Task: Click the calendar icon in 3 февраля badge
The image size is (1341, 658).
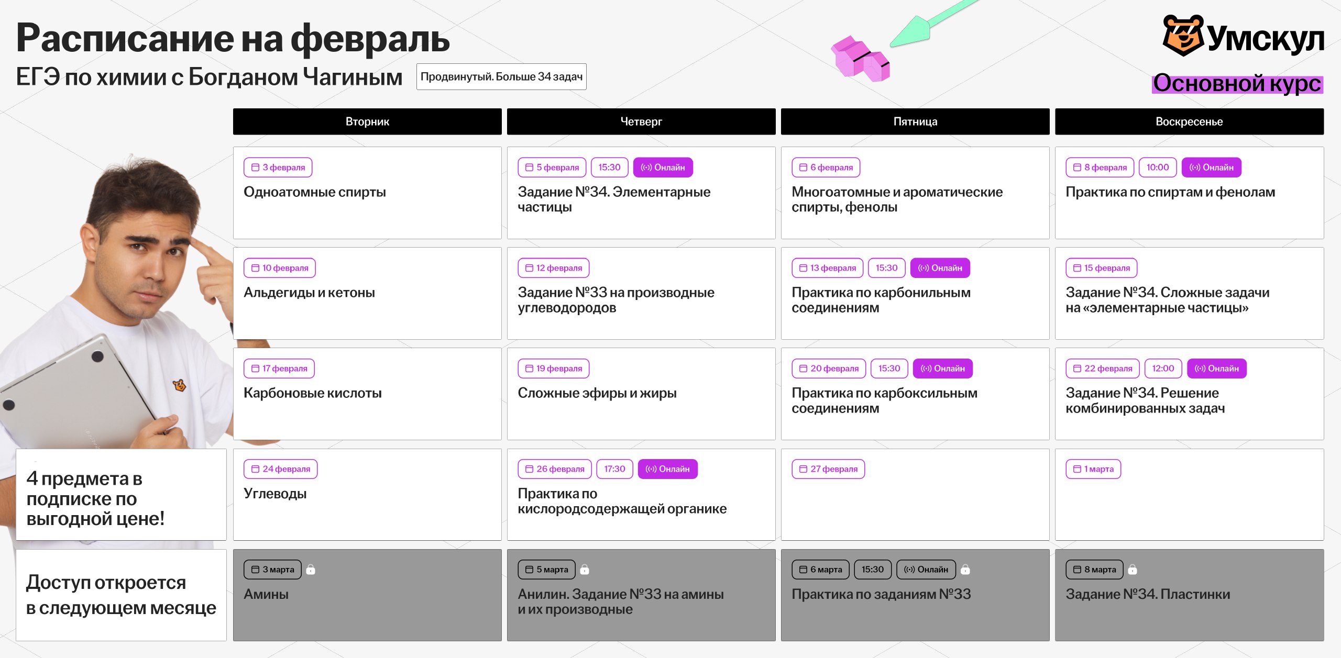Action: click(256, 168)
